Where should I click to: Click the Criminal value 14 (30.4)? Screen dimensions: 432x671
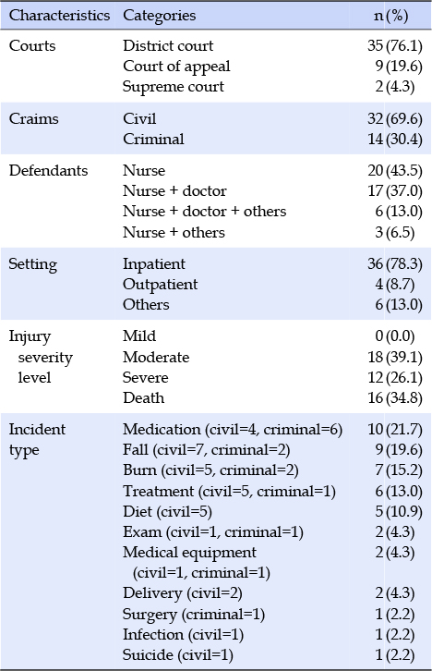[x=395, y=139]
